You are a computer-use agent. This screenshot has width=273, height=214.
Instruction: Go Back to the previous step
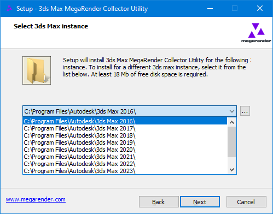point(159,202)
